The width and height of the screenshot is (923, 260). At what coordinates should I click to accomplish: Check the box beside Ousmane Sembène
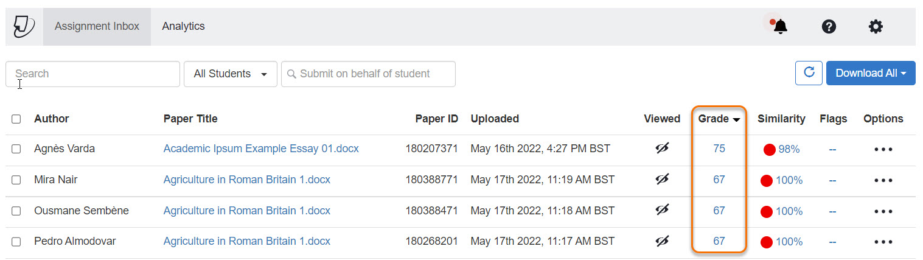click(x=16, y=211)
